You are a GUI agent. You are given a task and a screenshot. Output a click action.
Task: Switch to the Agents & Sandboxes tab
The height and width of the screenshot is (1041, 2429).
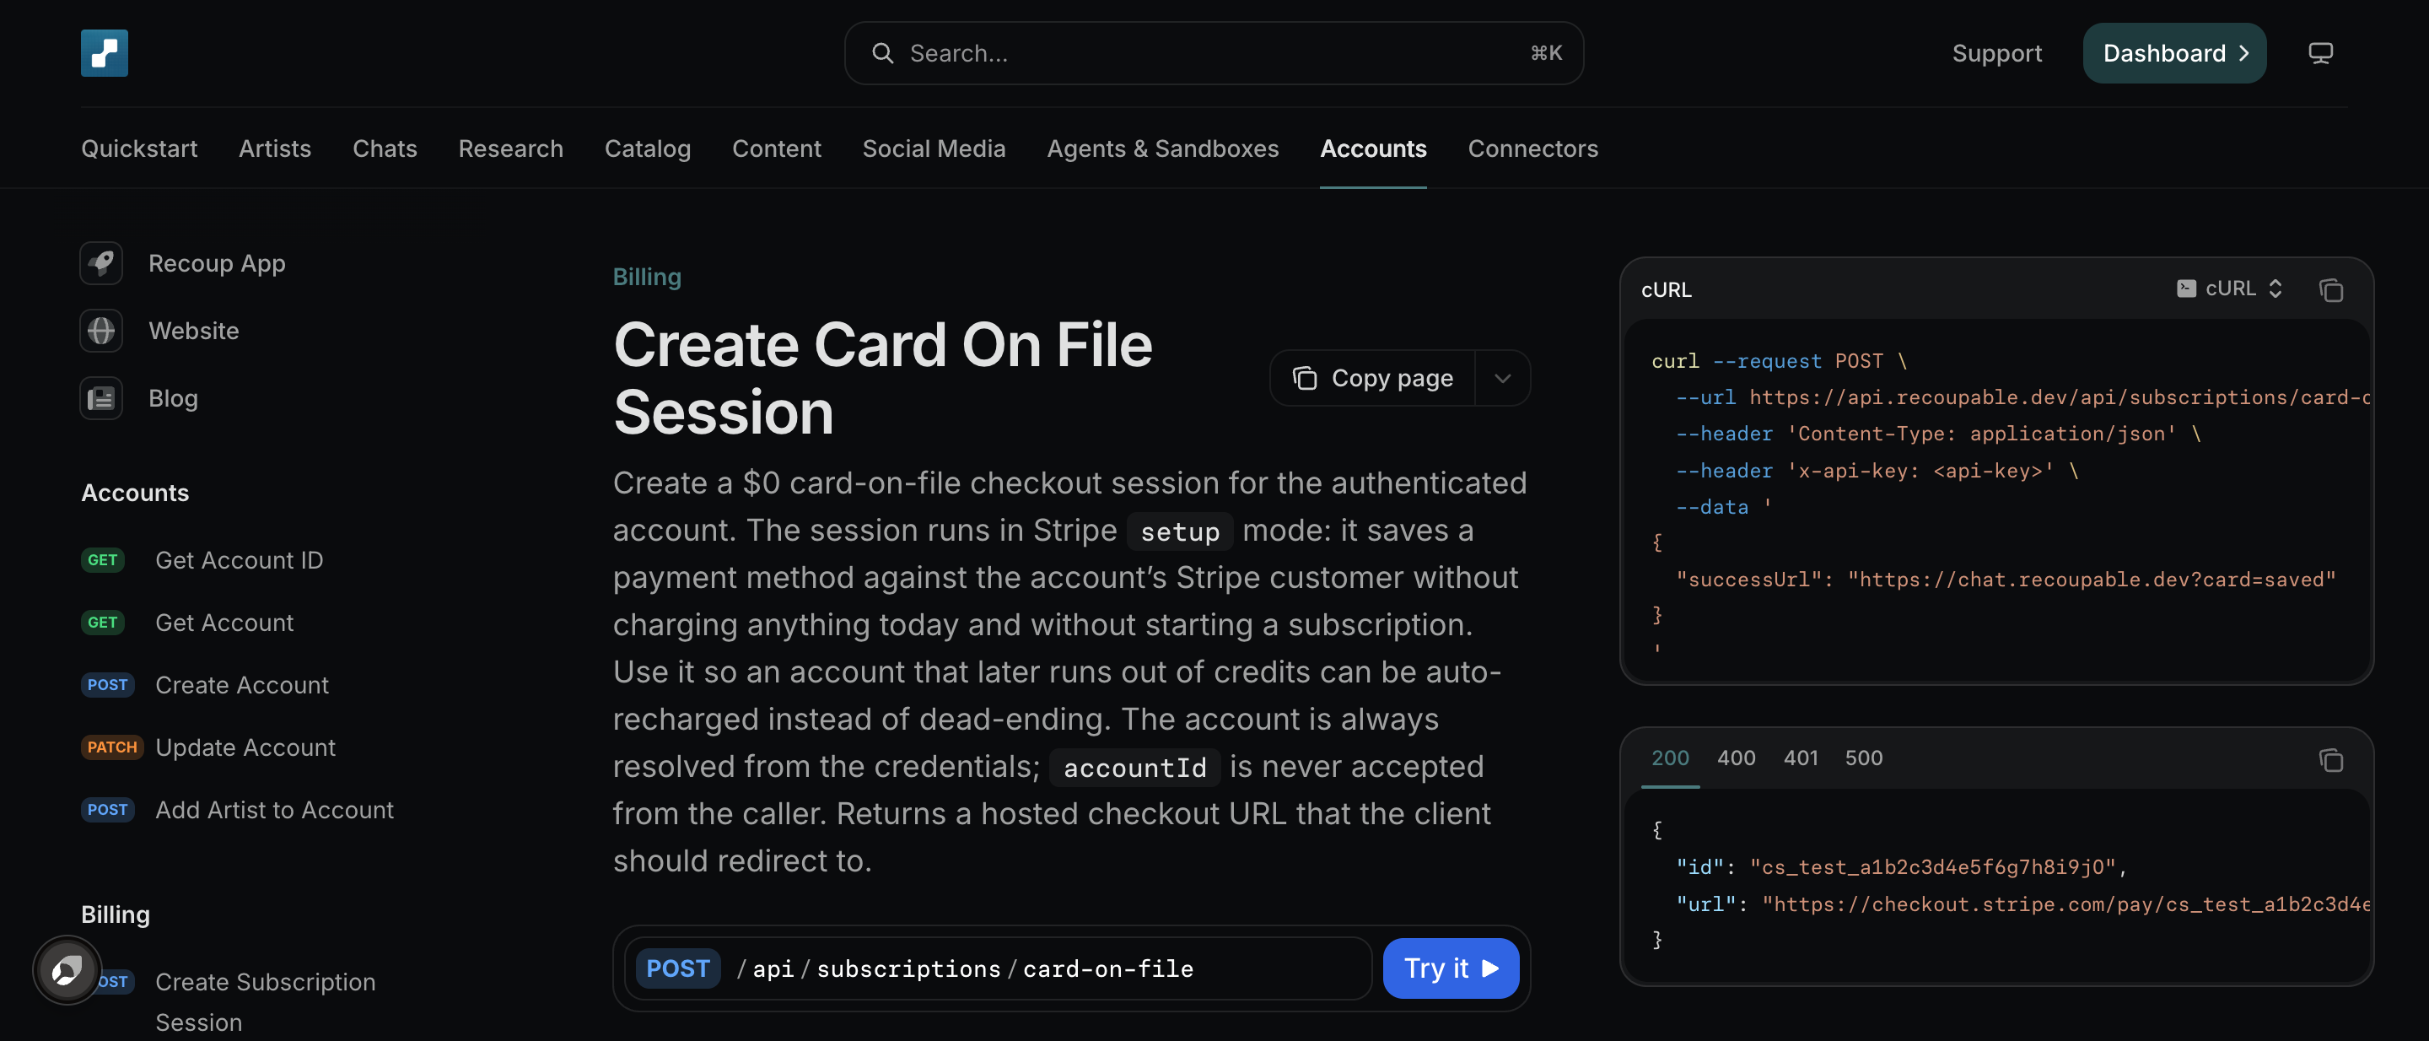click(x=1163, y=149)
